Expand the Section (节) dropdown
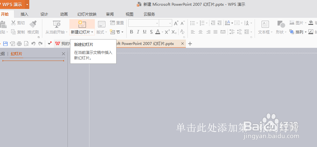317x147 pixels. point(123,32)
